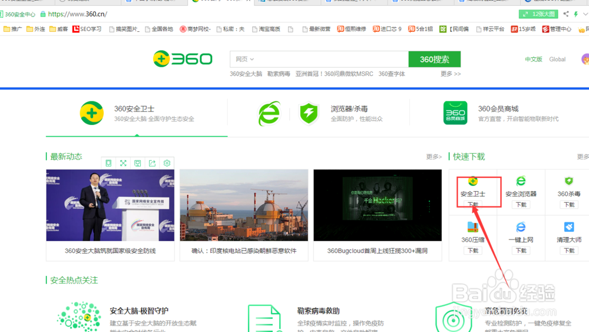Click the 清理大师 blue broom icon

pos(569,227)
